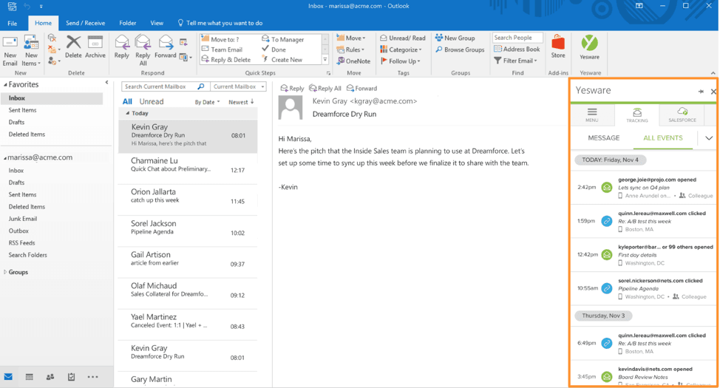Click Reply All in the reading pane
This screenshot has height=388, width=720.
click(325, 89)
